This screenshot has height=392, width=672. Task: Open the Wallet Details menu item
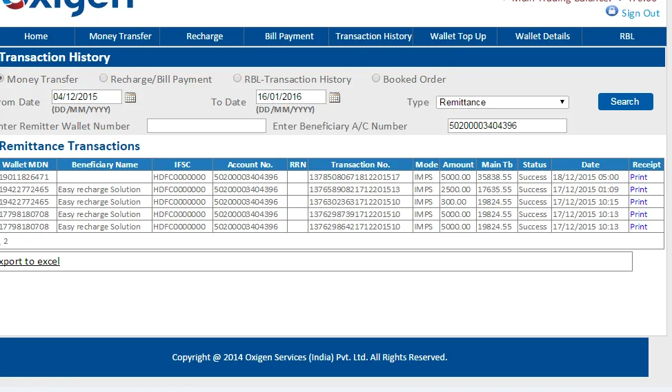[542, 37]
